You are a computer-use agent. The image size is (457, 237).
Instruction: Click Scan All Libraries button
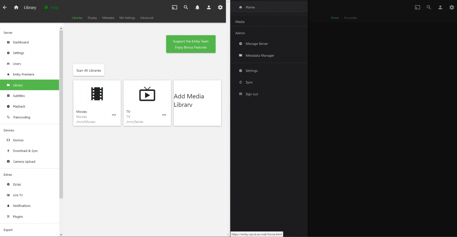(89, 70)
